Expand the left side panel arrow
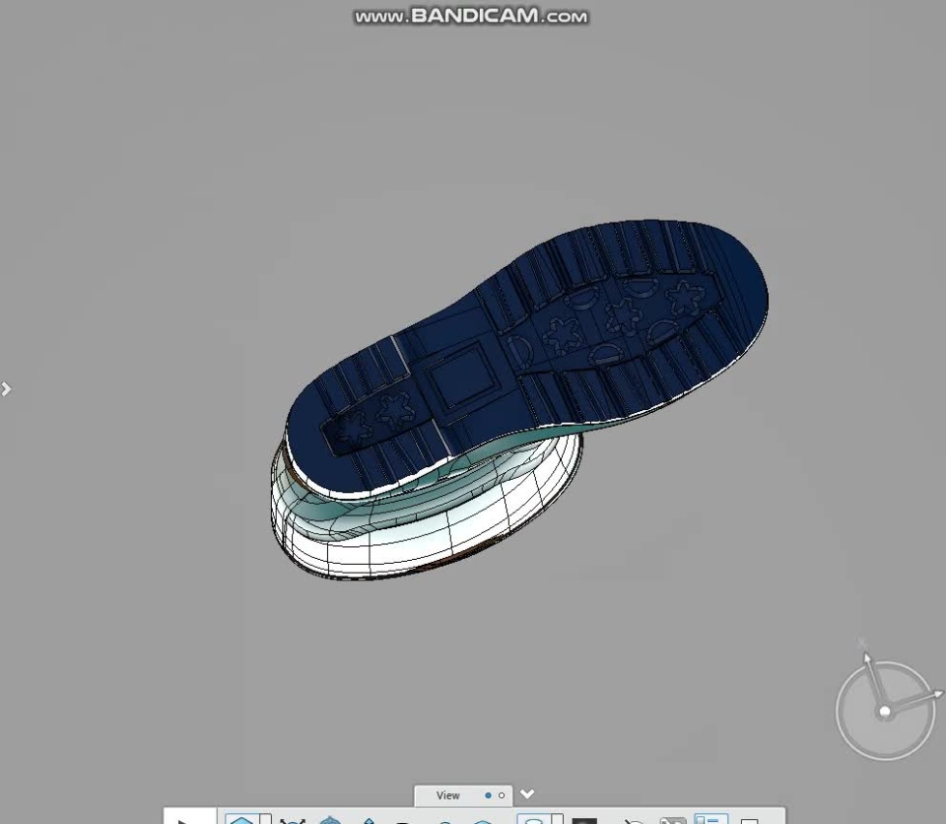This screenshot has width=946, height=824. (6, 389)
